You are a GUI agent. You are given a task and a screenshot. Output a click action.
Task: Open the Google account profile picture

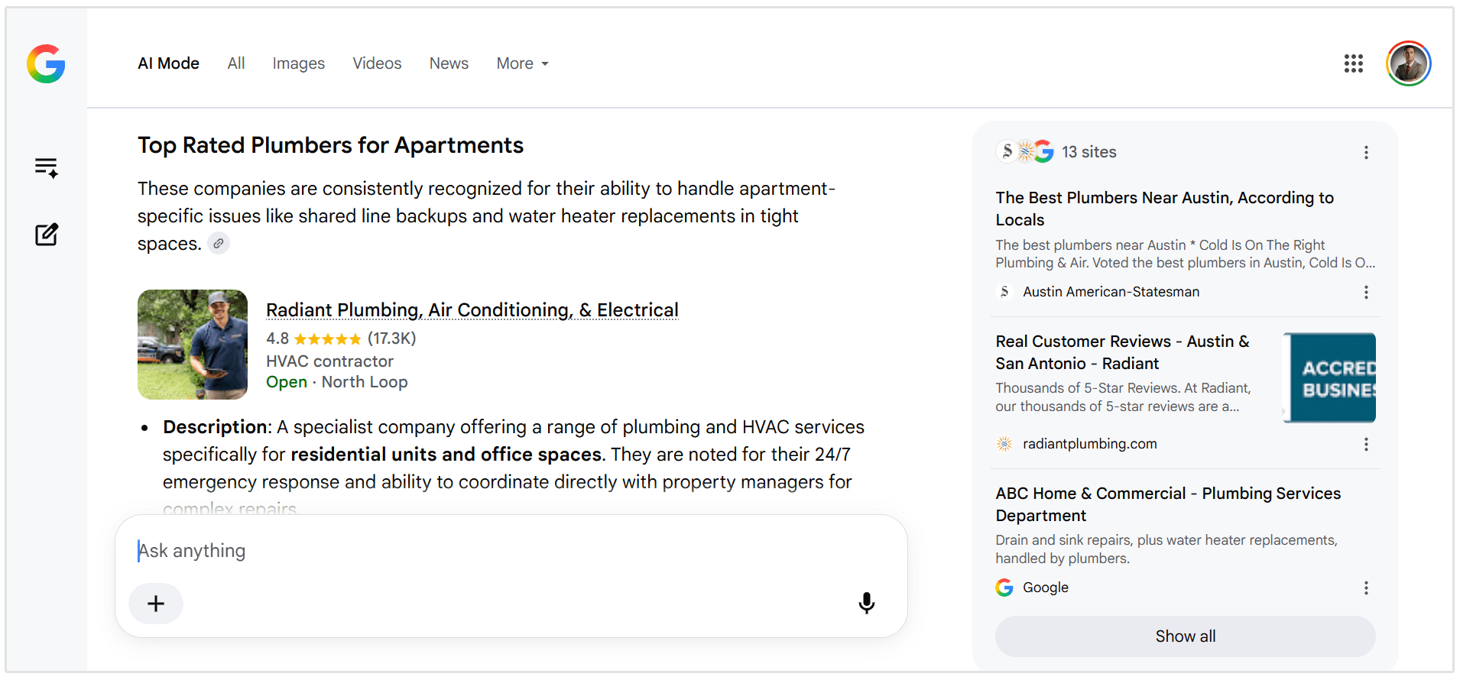point(1409,63)
